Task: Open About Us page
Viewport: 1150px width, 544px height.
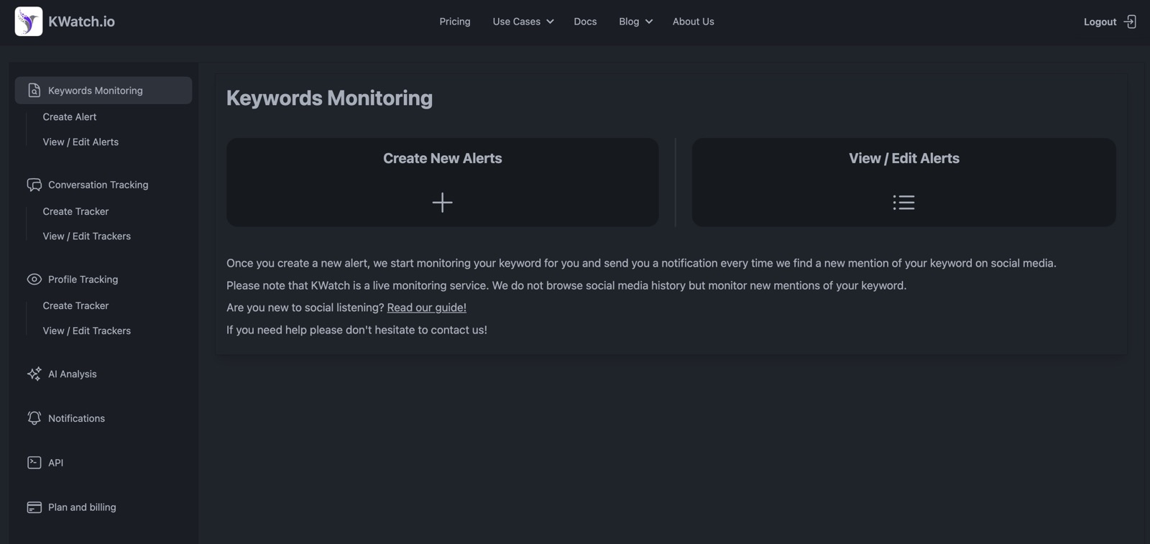Action: pyautogui.click(x=693, y=22)
